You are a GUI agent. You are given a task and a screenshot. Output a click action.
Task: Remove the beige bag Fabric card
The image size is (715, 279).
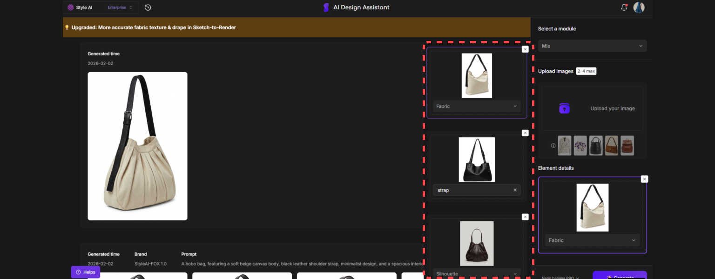pyautogui.click(x=525, y=49)
